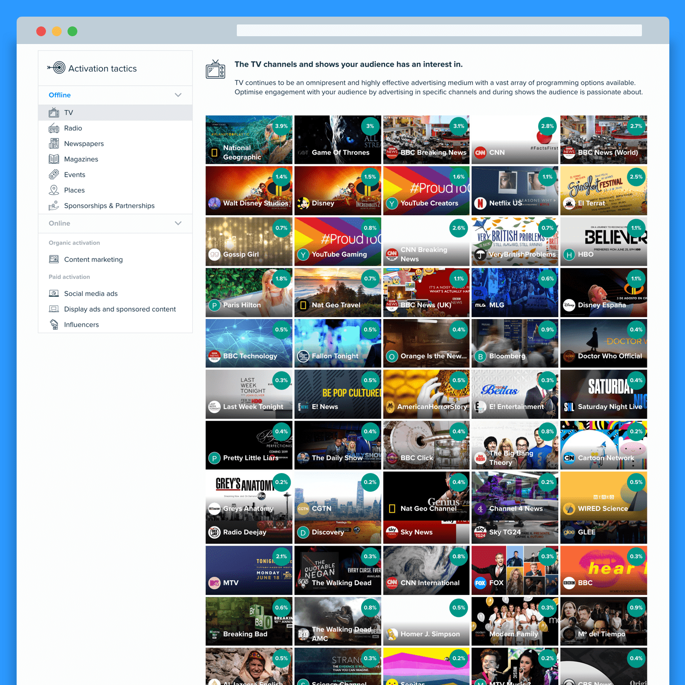Click the Homer J. Simpson label

[x=430, y=634]
